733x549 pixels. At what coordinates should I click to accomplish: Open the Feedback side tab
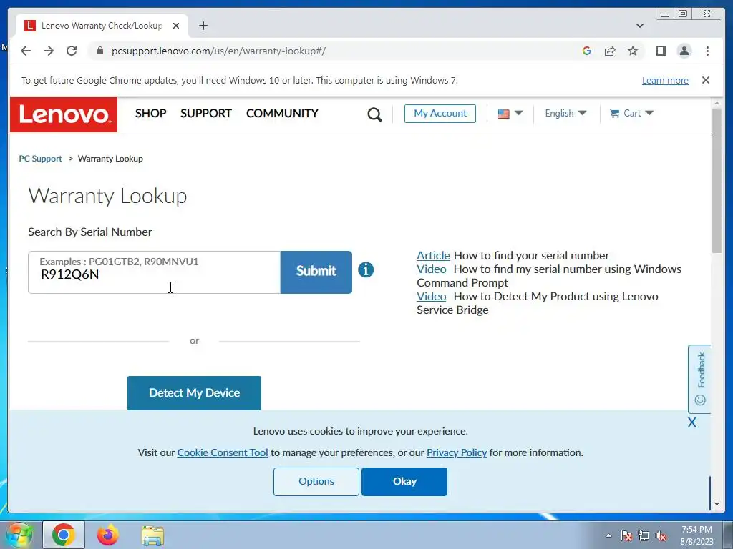699,379
